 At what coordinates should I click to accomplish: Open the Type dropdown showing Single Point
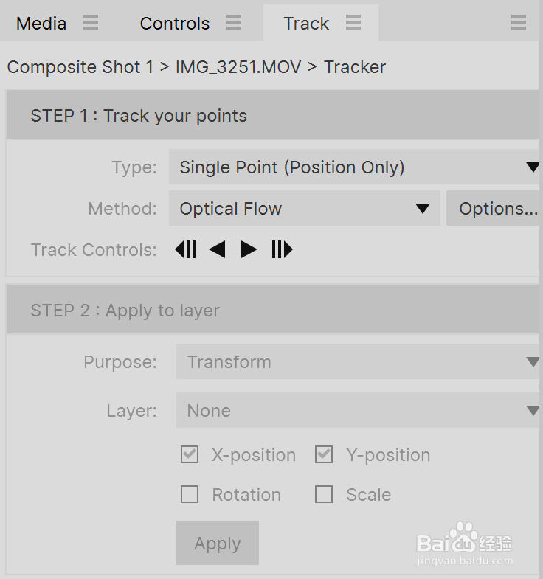(x=356, y=167)
